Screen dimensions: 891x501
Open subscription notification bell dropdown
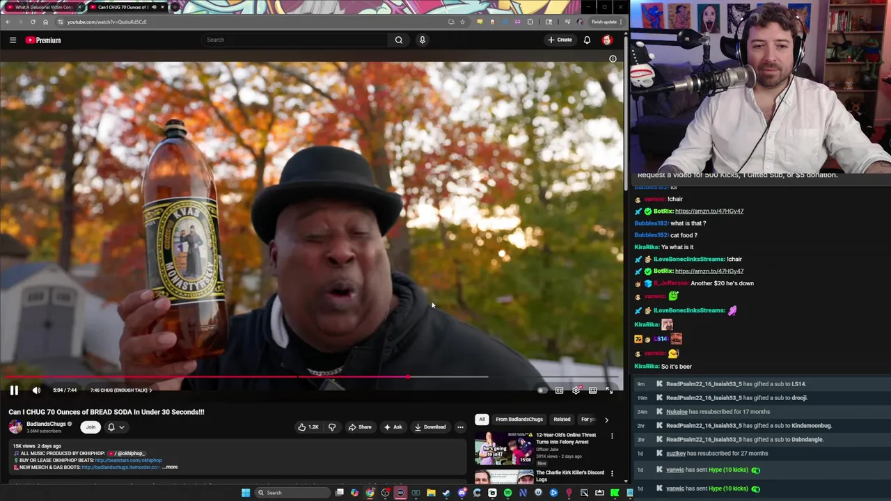pyautogui.click(x=116, y=427)
